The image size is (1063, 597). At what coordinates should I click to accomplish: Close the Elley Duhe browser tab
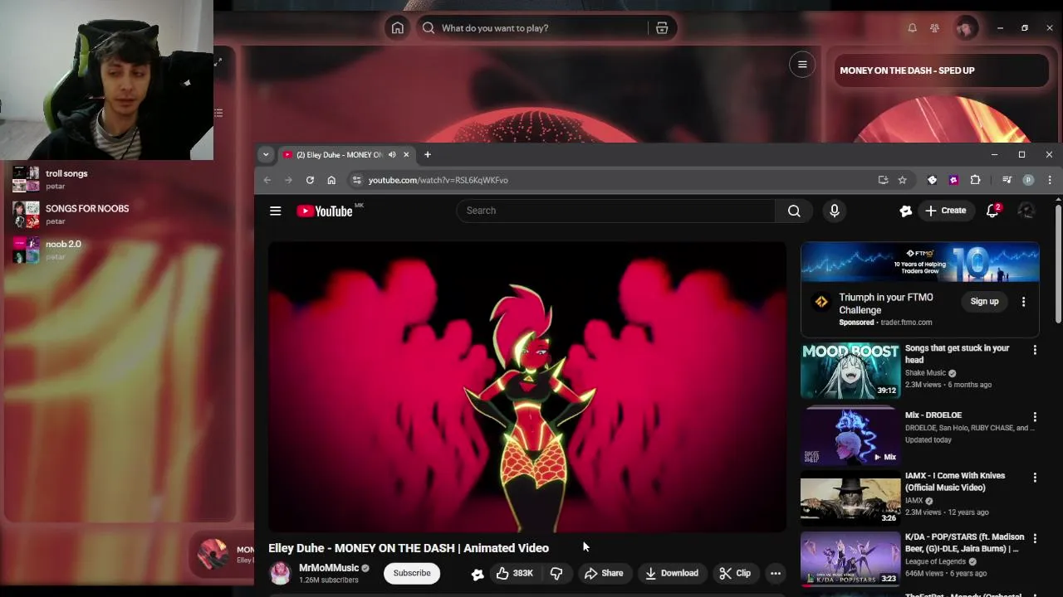click(406, 155)
